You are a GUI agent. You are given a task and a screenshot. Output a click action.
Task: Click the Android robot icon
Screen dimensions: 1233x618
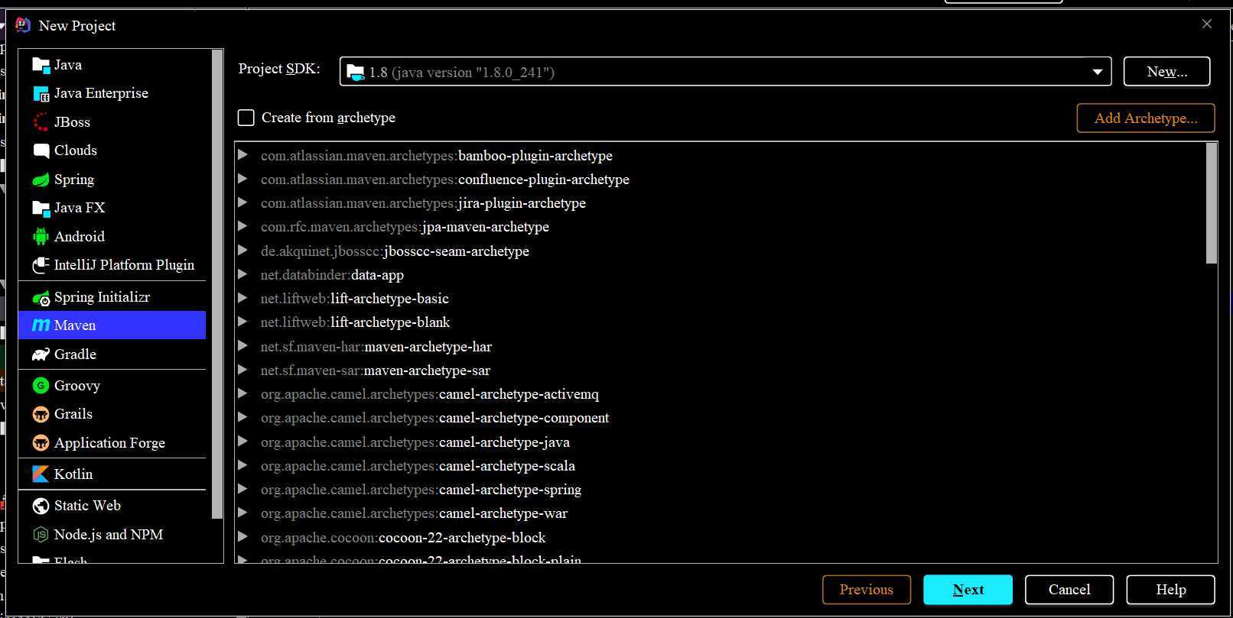(x=41, y=237)
